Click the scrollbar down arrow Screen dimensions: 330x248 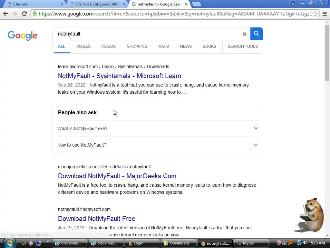point(327,235)
